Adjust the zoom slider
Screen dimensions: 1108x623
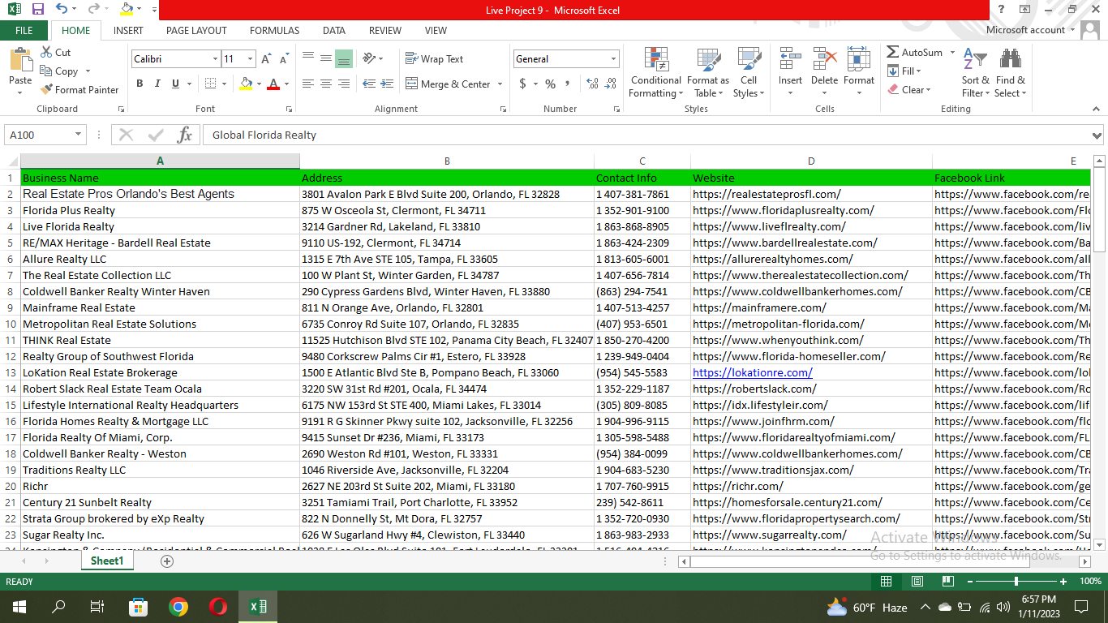click(x=1016, y=582)
